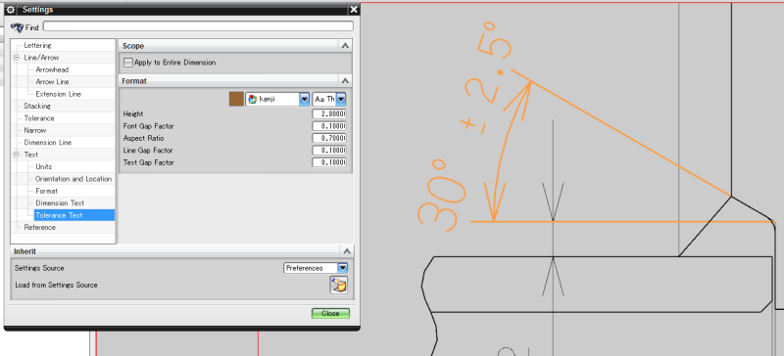Screen dimensions: 784x356
Task: Select Arrow Line in the settings tree
Action: [53, 82]
